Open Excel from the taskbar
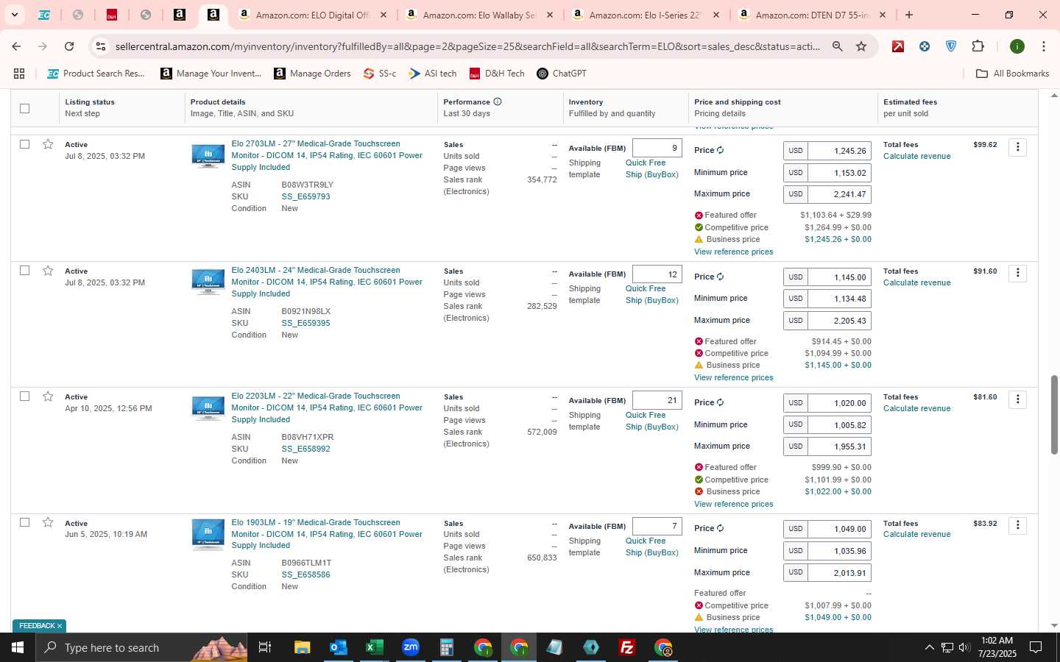1060x662 pixels. [374, 647]
